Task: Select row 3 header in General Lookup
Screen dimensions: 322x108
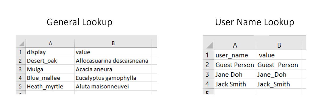Action: [x=20, y=69]
